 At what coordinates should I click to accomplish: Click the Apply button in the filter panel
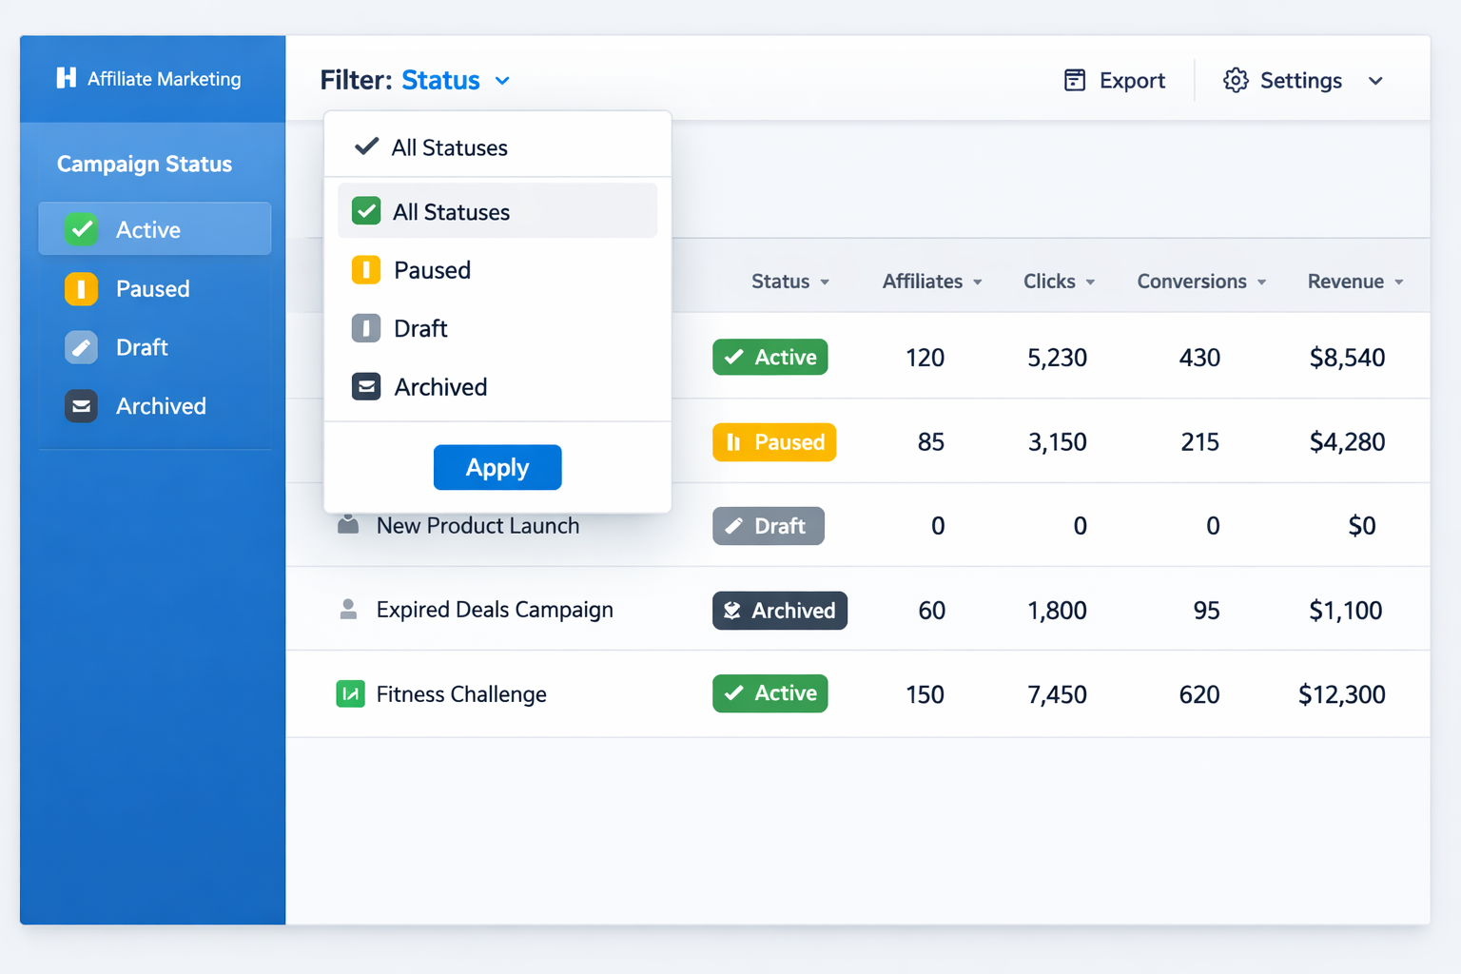pyautogui.click(x=497, y=467)
